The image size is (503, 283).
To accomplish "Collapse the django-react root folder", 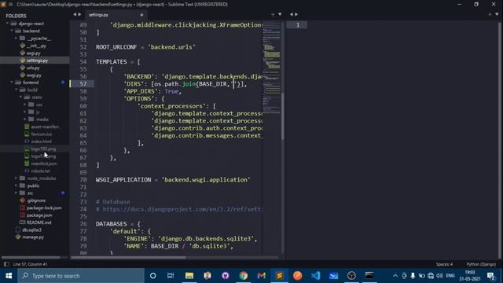I will coord(7,24).
